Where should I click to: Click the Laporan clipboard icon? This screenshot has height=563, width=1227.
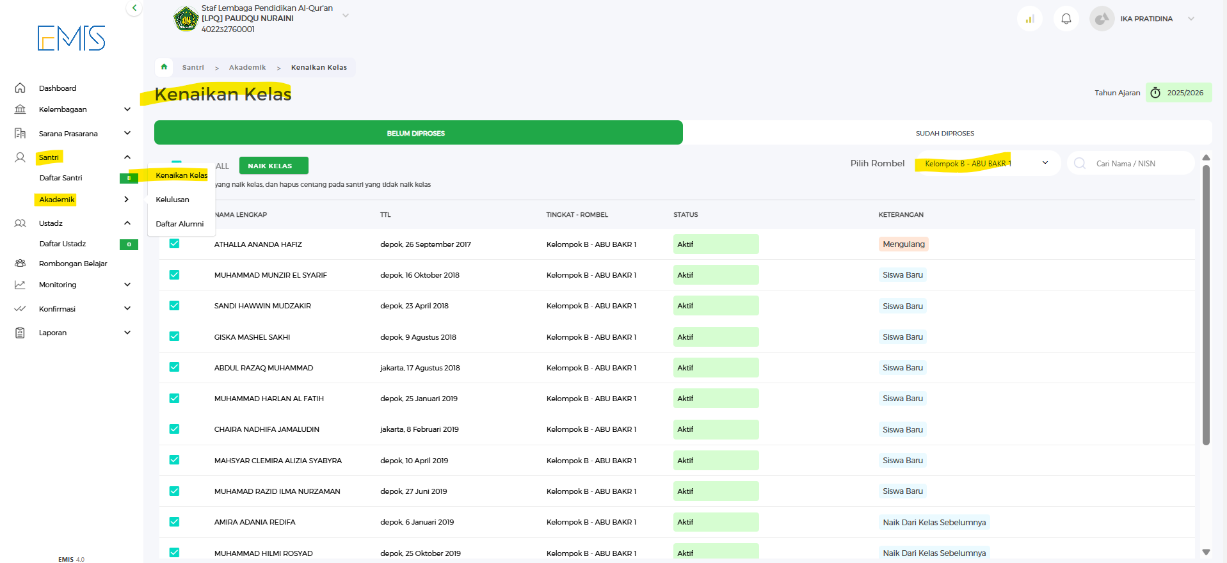[20, 333]
